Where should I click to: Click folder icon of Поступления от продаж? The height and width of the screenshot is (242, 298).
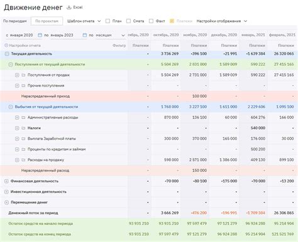[x=23, y=75]
